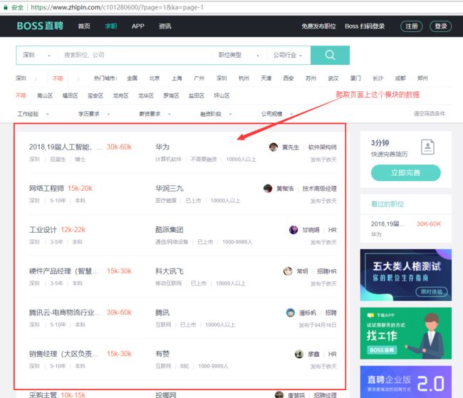
Task: Expand the 工作经验 filter
Action: point(33,114)
